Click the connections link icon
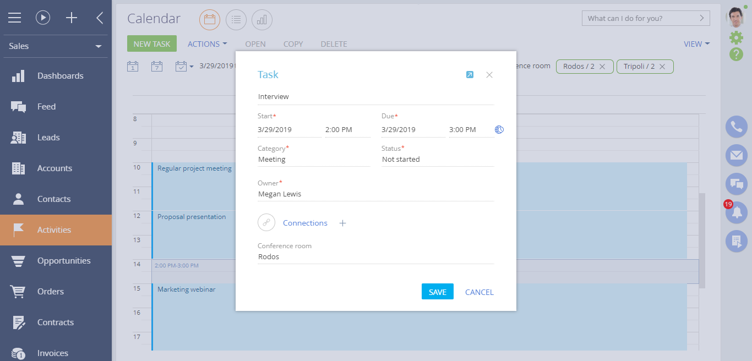The image size is (752, 361). coord(266,223)
